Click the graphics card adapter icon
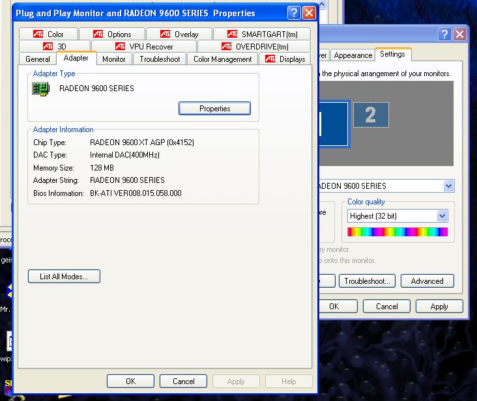The height and width of the screenshot is (401, 477). [41, 89]
